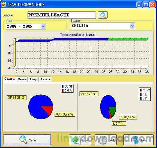This screenshot has width=157, height=148.
Task: Switch to the Away tab
Action: 33,79
